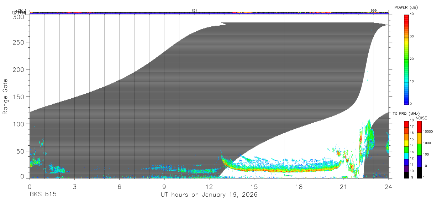Screen dimensions: 437x202
Task: Click the red noise swatch above 10000
Action: pyautogui.click(x=419, y=127)
